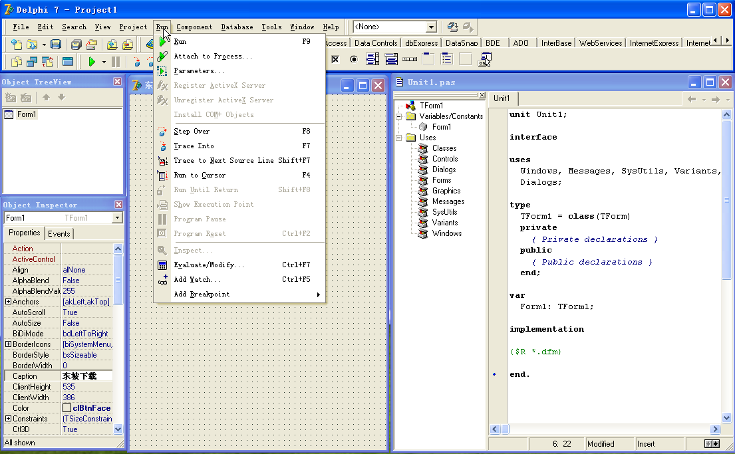Select the GroupBox component in palette
Image resolution: width=735 pixels, height=454 pixels.
click(428, 59)
